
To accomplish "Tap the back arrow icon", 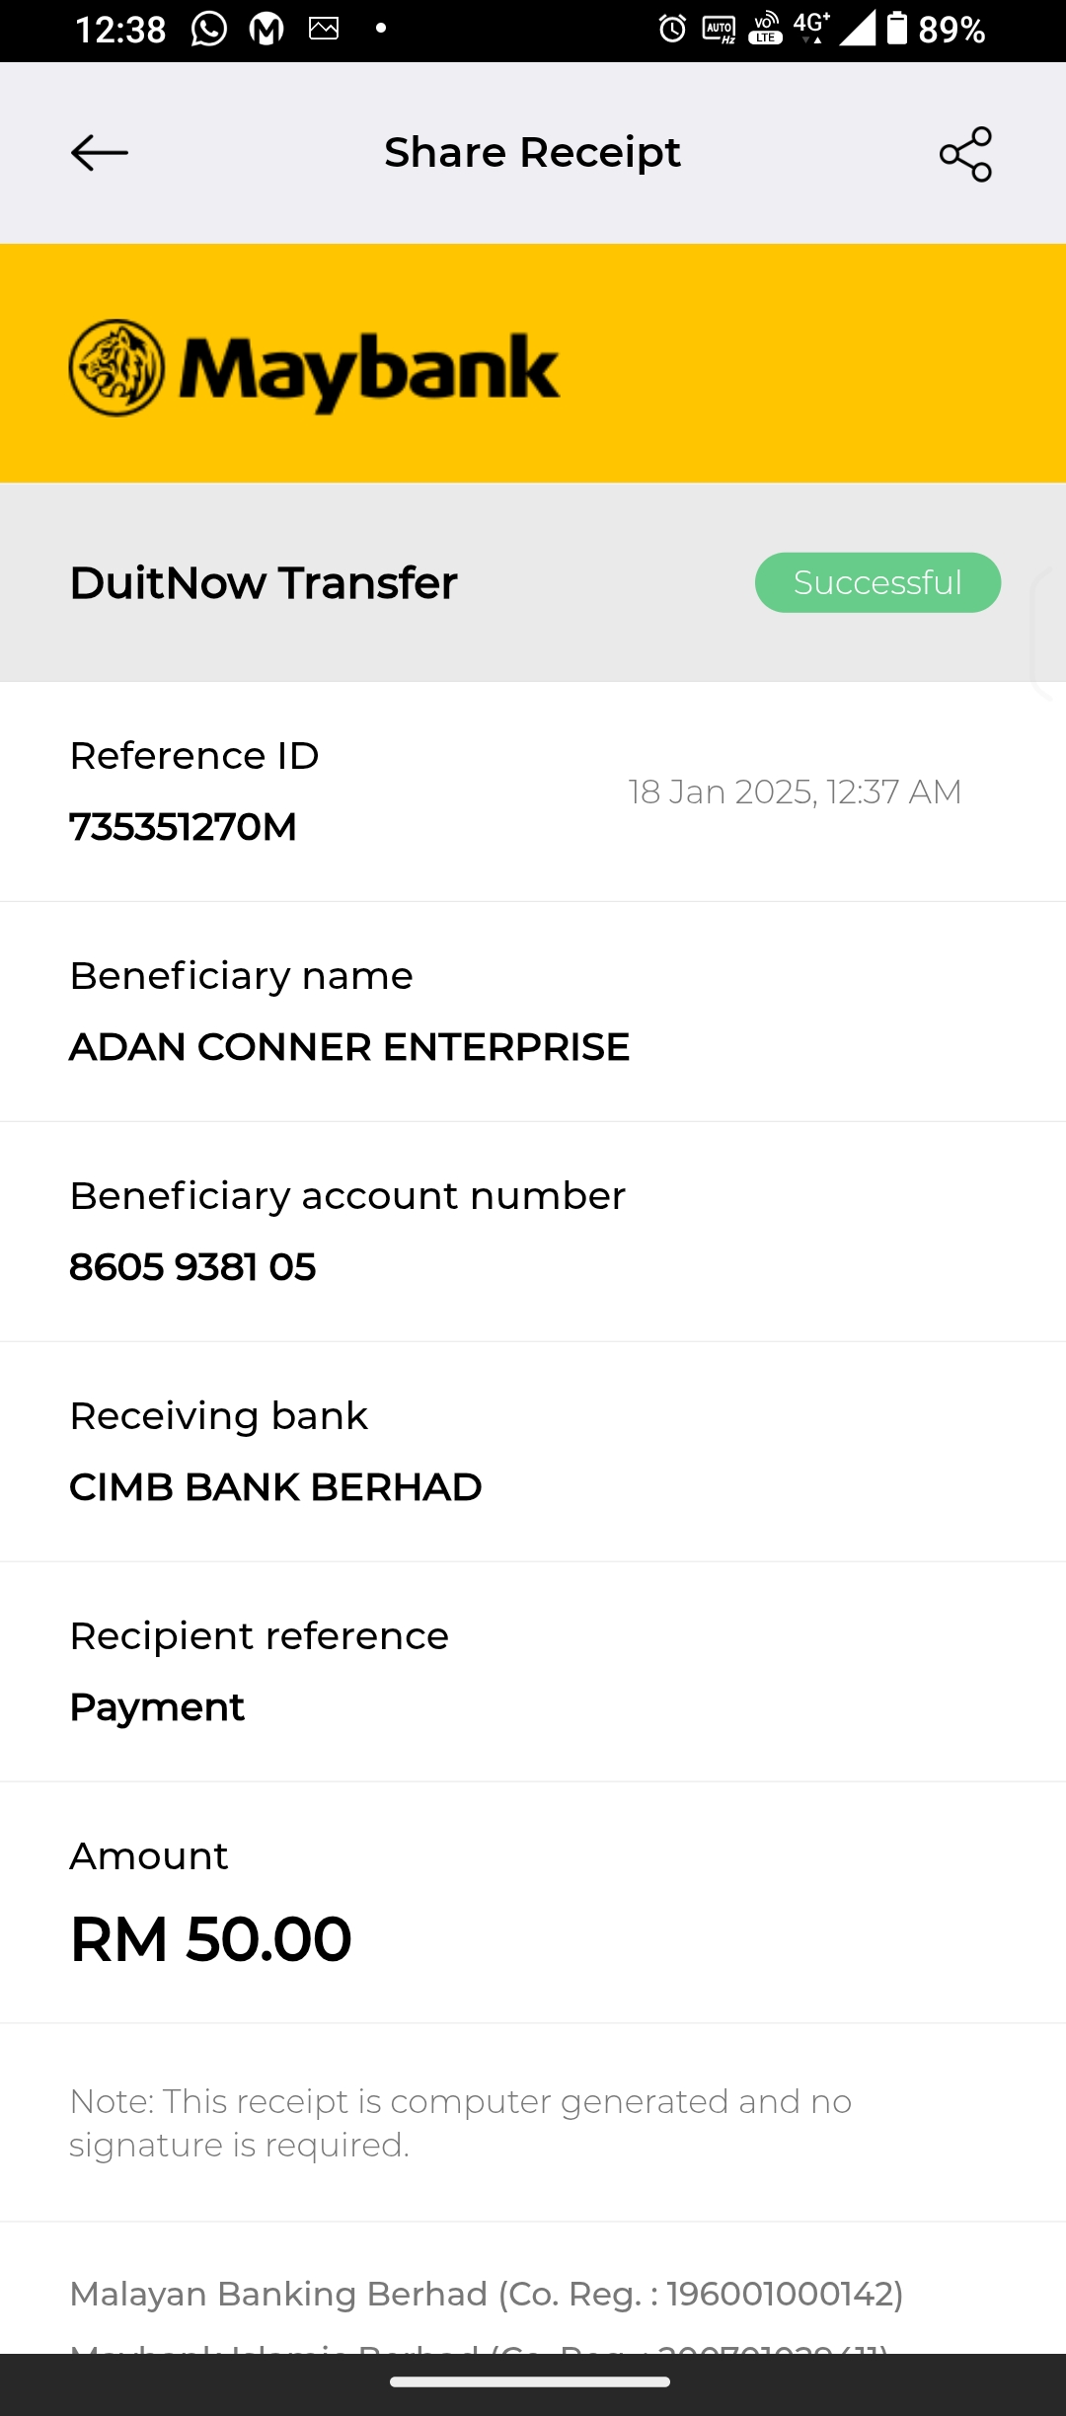I will (100, 153).
